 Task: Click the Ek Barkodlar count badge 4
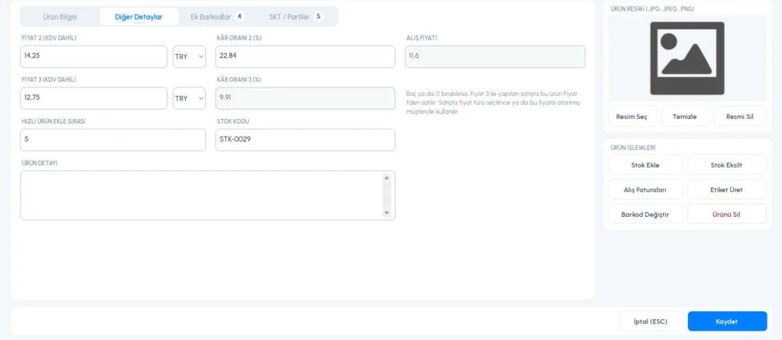click(239, 17)
